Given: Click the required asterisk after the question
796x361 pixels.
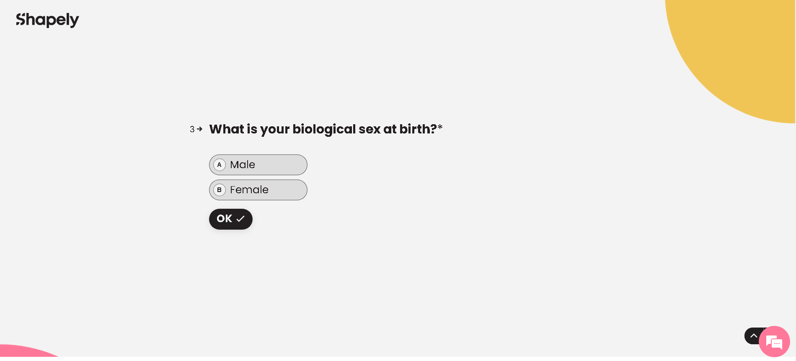Looking at the screenshot, I should pos(440,127).
